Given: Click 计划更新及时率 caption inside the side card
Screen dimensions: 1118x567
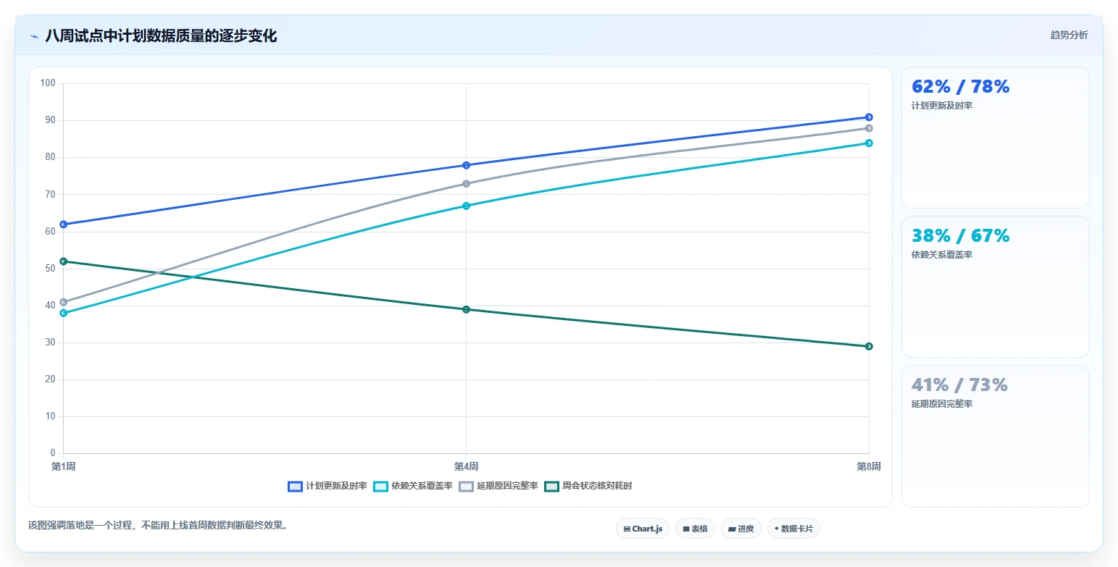Looking at the screenshot, I should 942,106.
